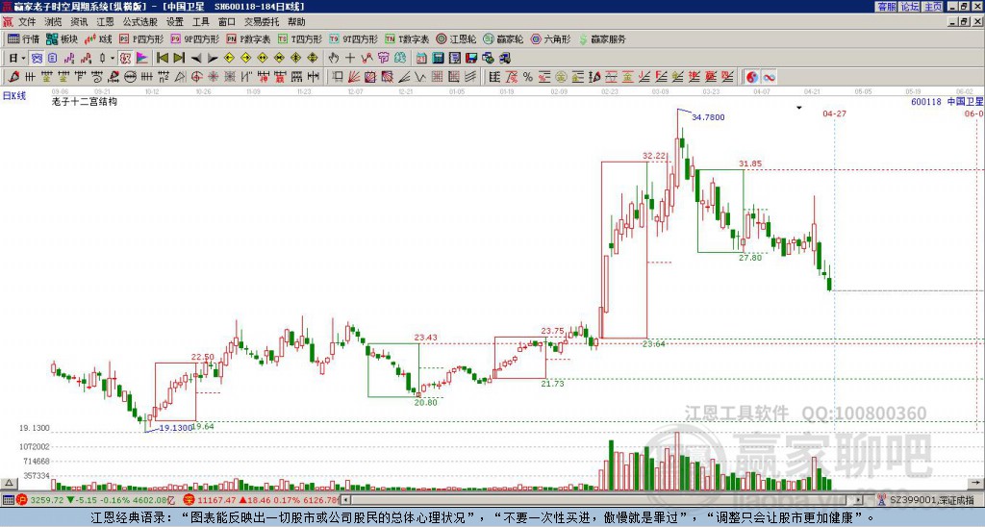This screenshot has height=527, width=985.
Task: Open the 交易委托 menu
Action: [x=262, y=22]
